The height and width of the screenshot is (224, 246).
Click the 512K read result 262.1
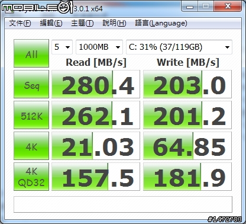click(96, 115)
